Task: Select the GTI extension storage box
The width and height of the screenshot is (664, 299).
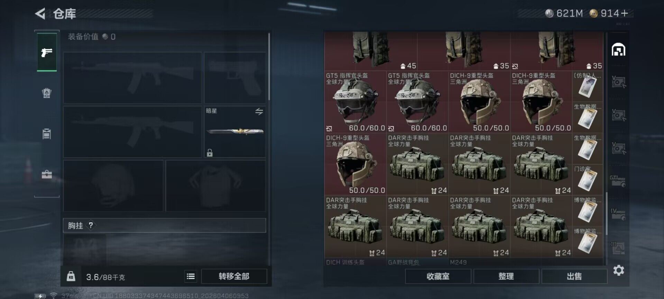Action: tap(618, 181)
